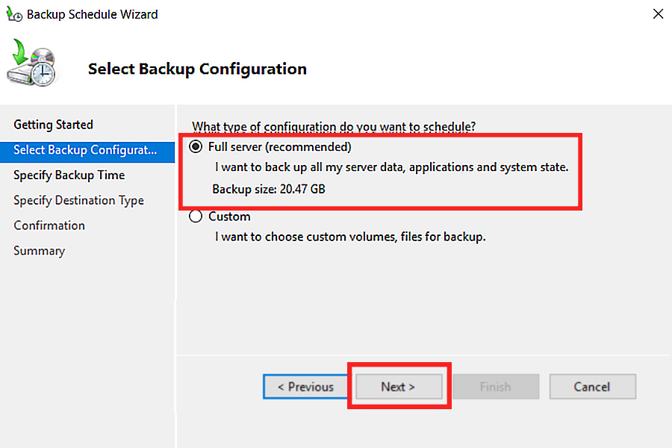Click the Next button
The image size is (672, 448).
pos(399,387)
